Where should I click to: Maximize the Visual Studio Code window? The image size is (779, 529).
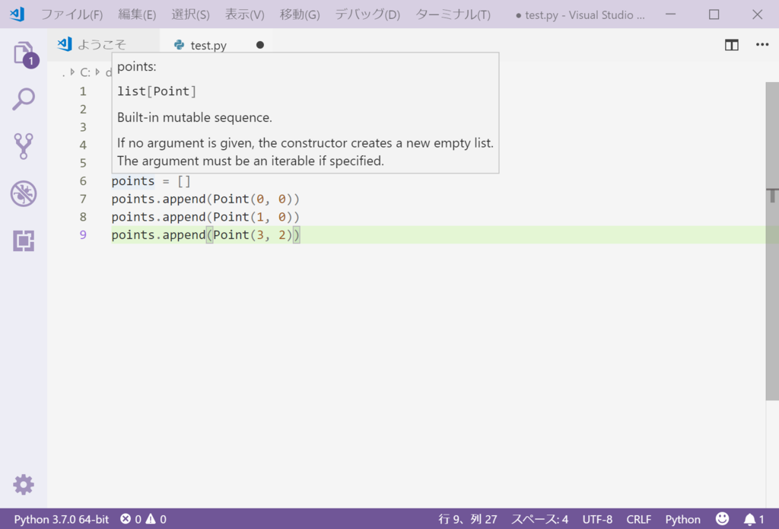pyautogui.click(x=714, y=14)
